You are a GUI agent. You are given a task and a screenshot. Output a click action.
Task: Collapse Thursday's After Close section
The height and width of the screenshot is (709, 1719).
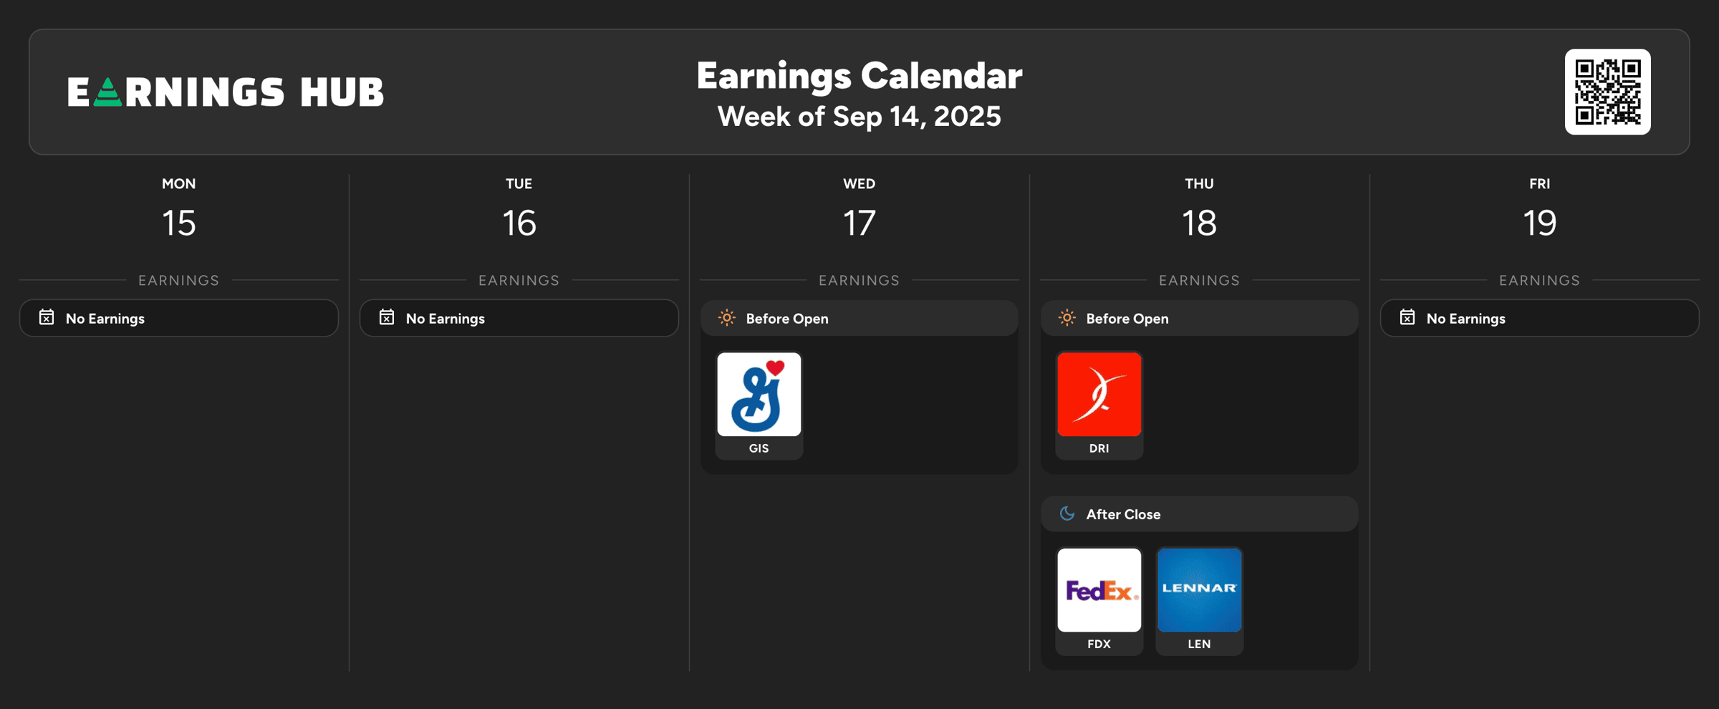click(1199, 513)
